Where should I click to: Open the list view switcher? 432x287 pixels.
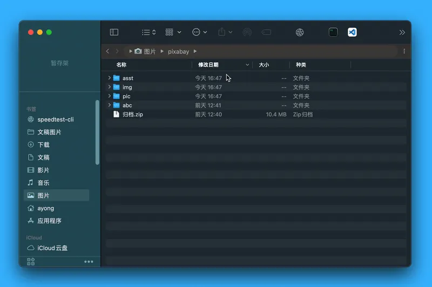(149, 32)
